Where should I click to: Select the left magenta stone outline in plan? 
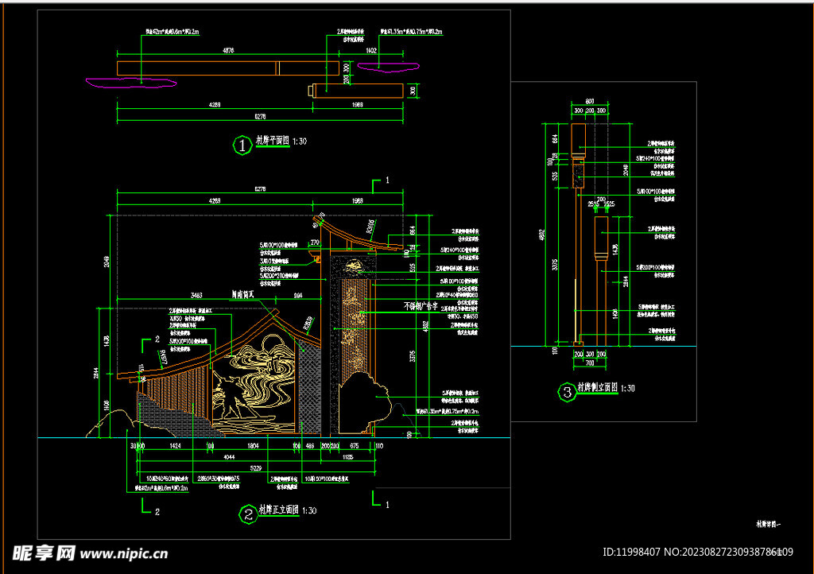(x=131, y=81)
